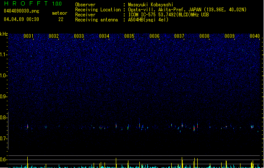Click the 0.7 frequency axis label
This screenshot has width=264, height=168.
pos(4,139)
